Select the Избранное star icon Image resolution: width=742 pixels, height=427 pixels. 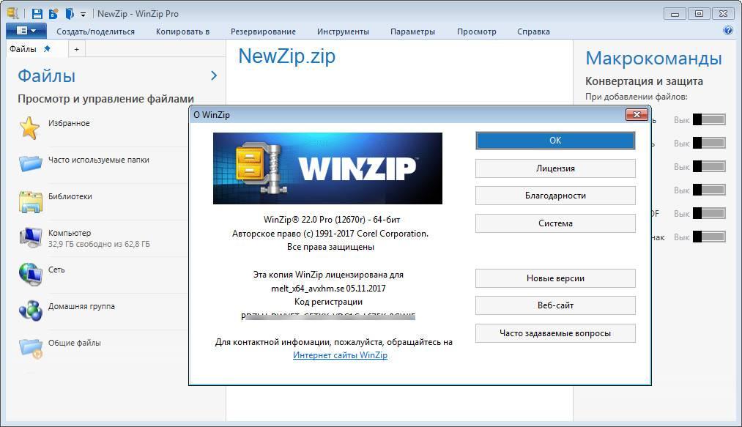pos(29,128)
